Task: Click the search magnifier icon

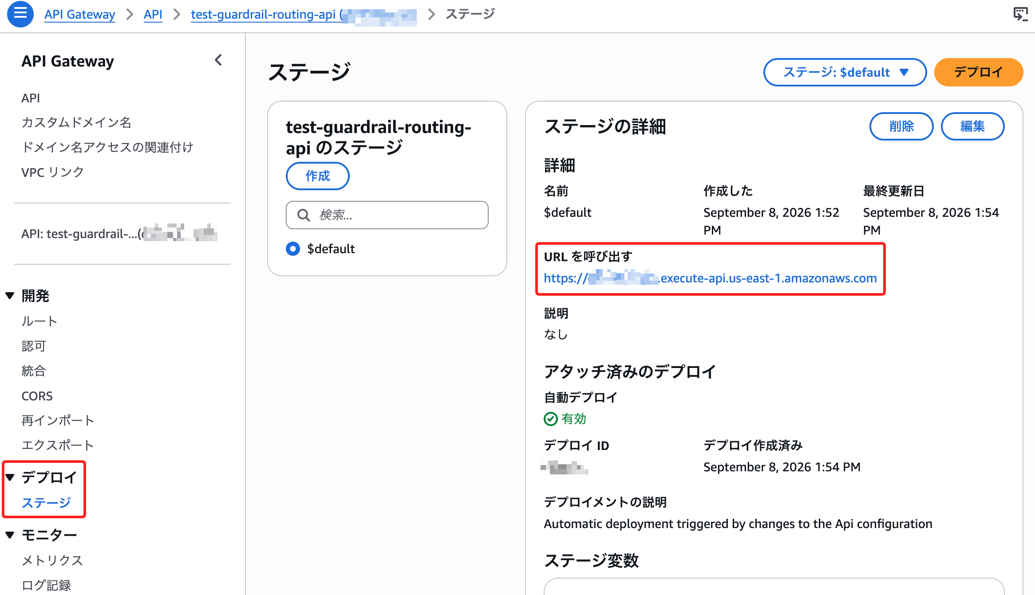Action: (304, 215)
